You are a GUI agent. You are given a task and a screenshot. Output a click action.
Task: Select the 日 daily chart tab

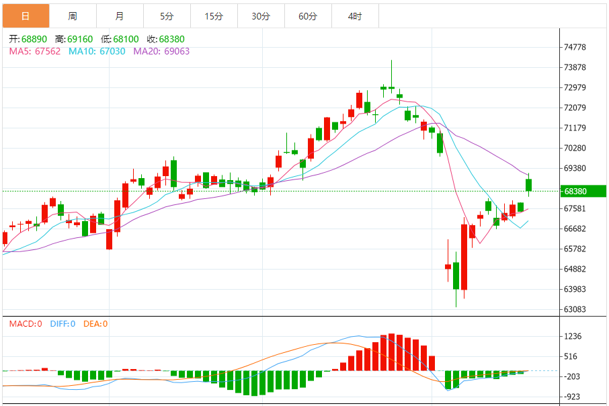(x=26, y=16)
